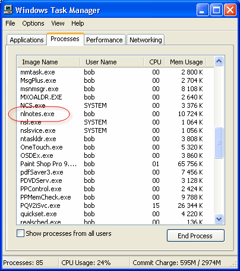This screenshot has width=240, height=271.
Task: Click the 26 344 K memory value
Action: coord(190,205)
